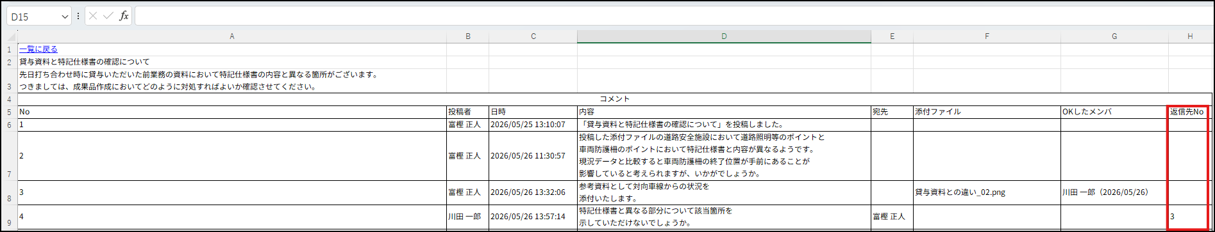Select 川田 一郎 in the 投稿者 column
Image resolution: width=1215 pixels, height=232 pixels.
click(x=468, y=217)
